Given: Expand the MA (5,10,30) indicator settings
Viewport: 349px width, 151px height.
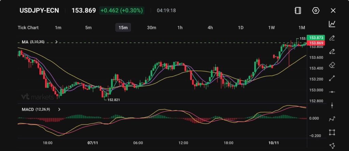Looking at the screenshot, I should coord(56,42).
